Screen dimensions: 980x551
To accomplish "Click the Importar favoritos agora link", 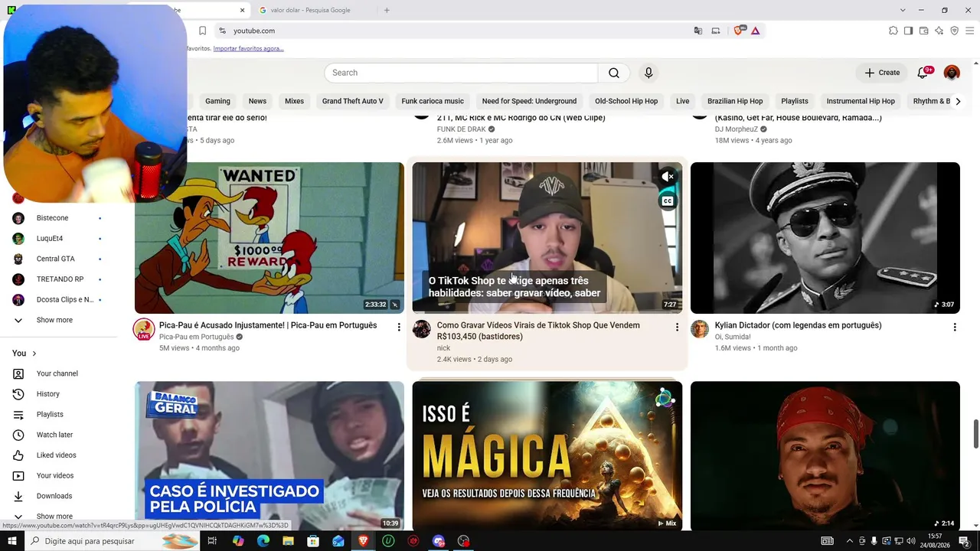I will click(x=248, y=48).
